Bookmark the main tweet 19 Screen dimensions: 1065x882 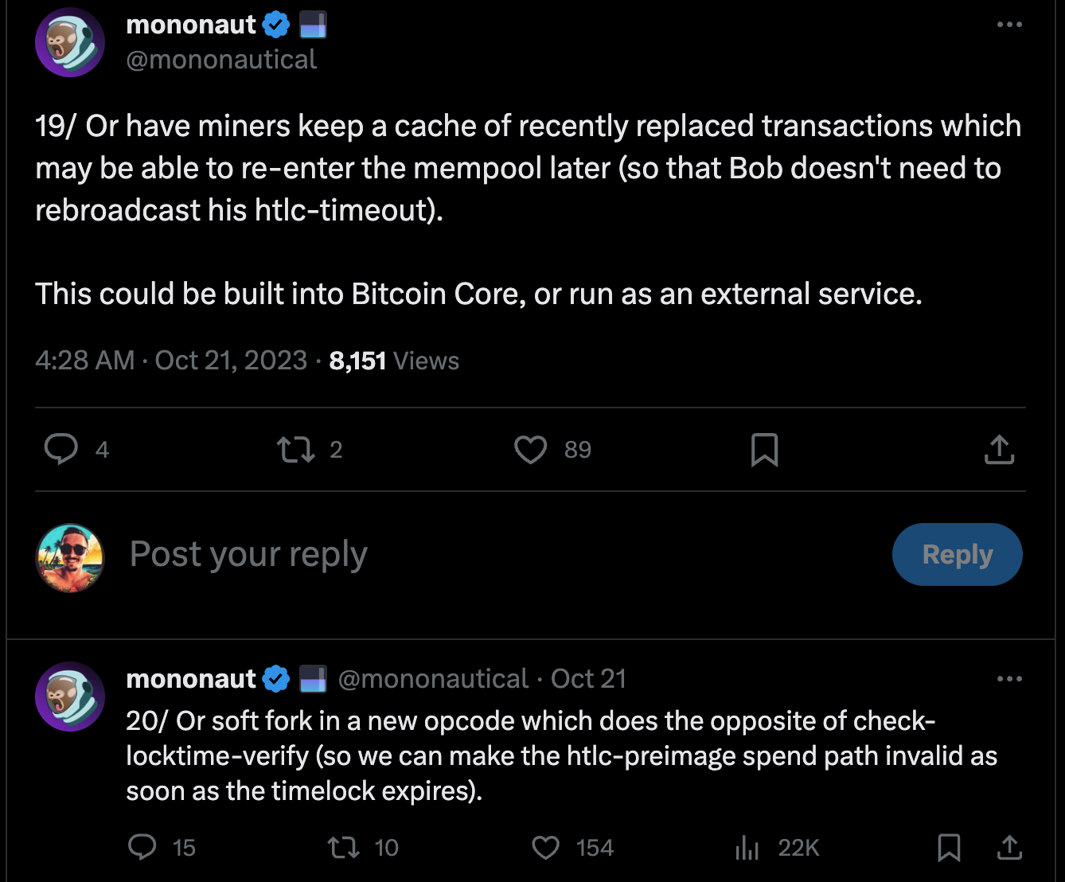pyautogui.click(x=764, y=449)
